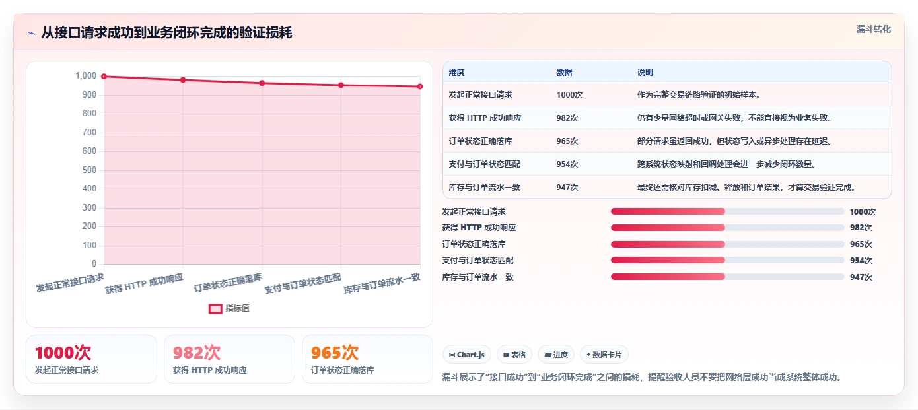Viewport: 918px width, 410px height.
Task: Click the Chart.js chip
Action: click(x=467, y=355)
